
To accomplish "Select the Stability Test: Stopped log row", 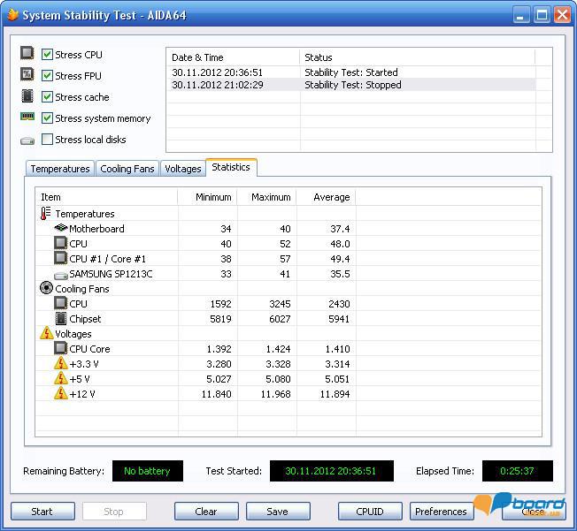I will pyautogui.click(x=352, y=85).
